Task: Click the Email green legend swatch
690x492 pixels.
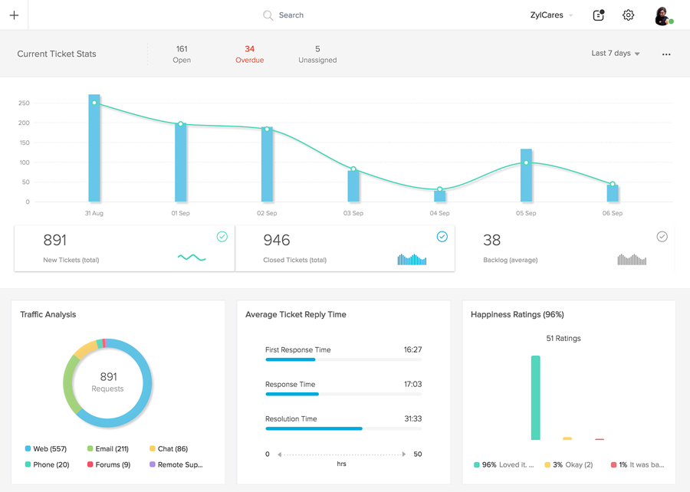Action: pos(90,449)
